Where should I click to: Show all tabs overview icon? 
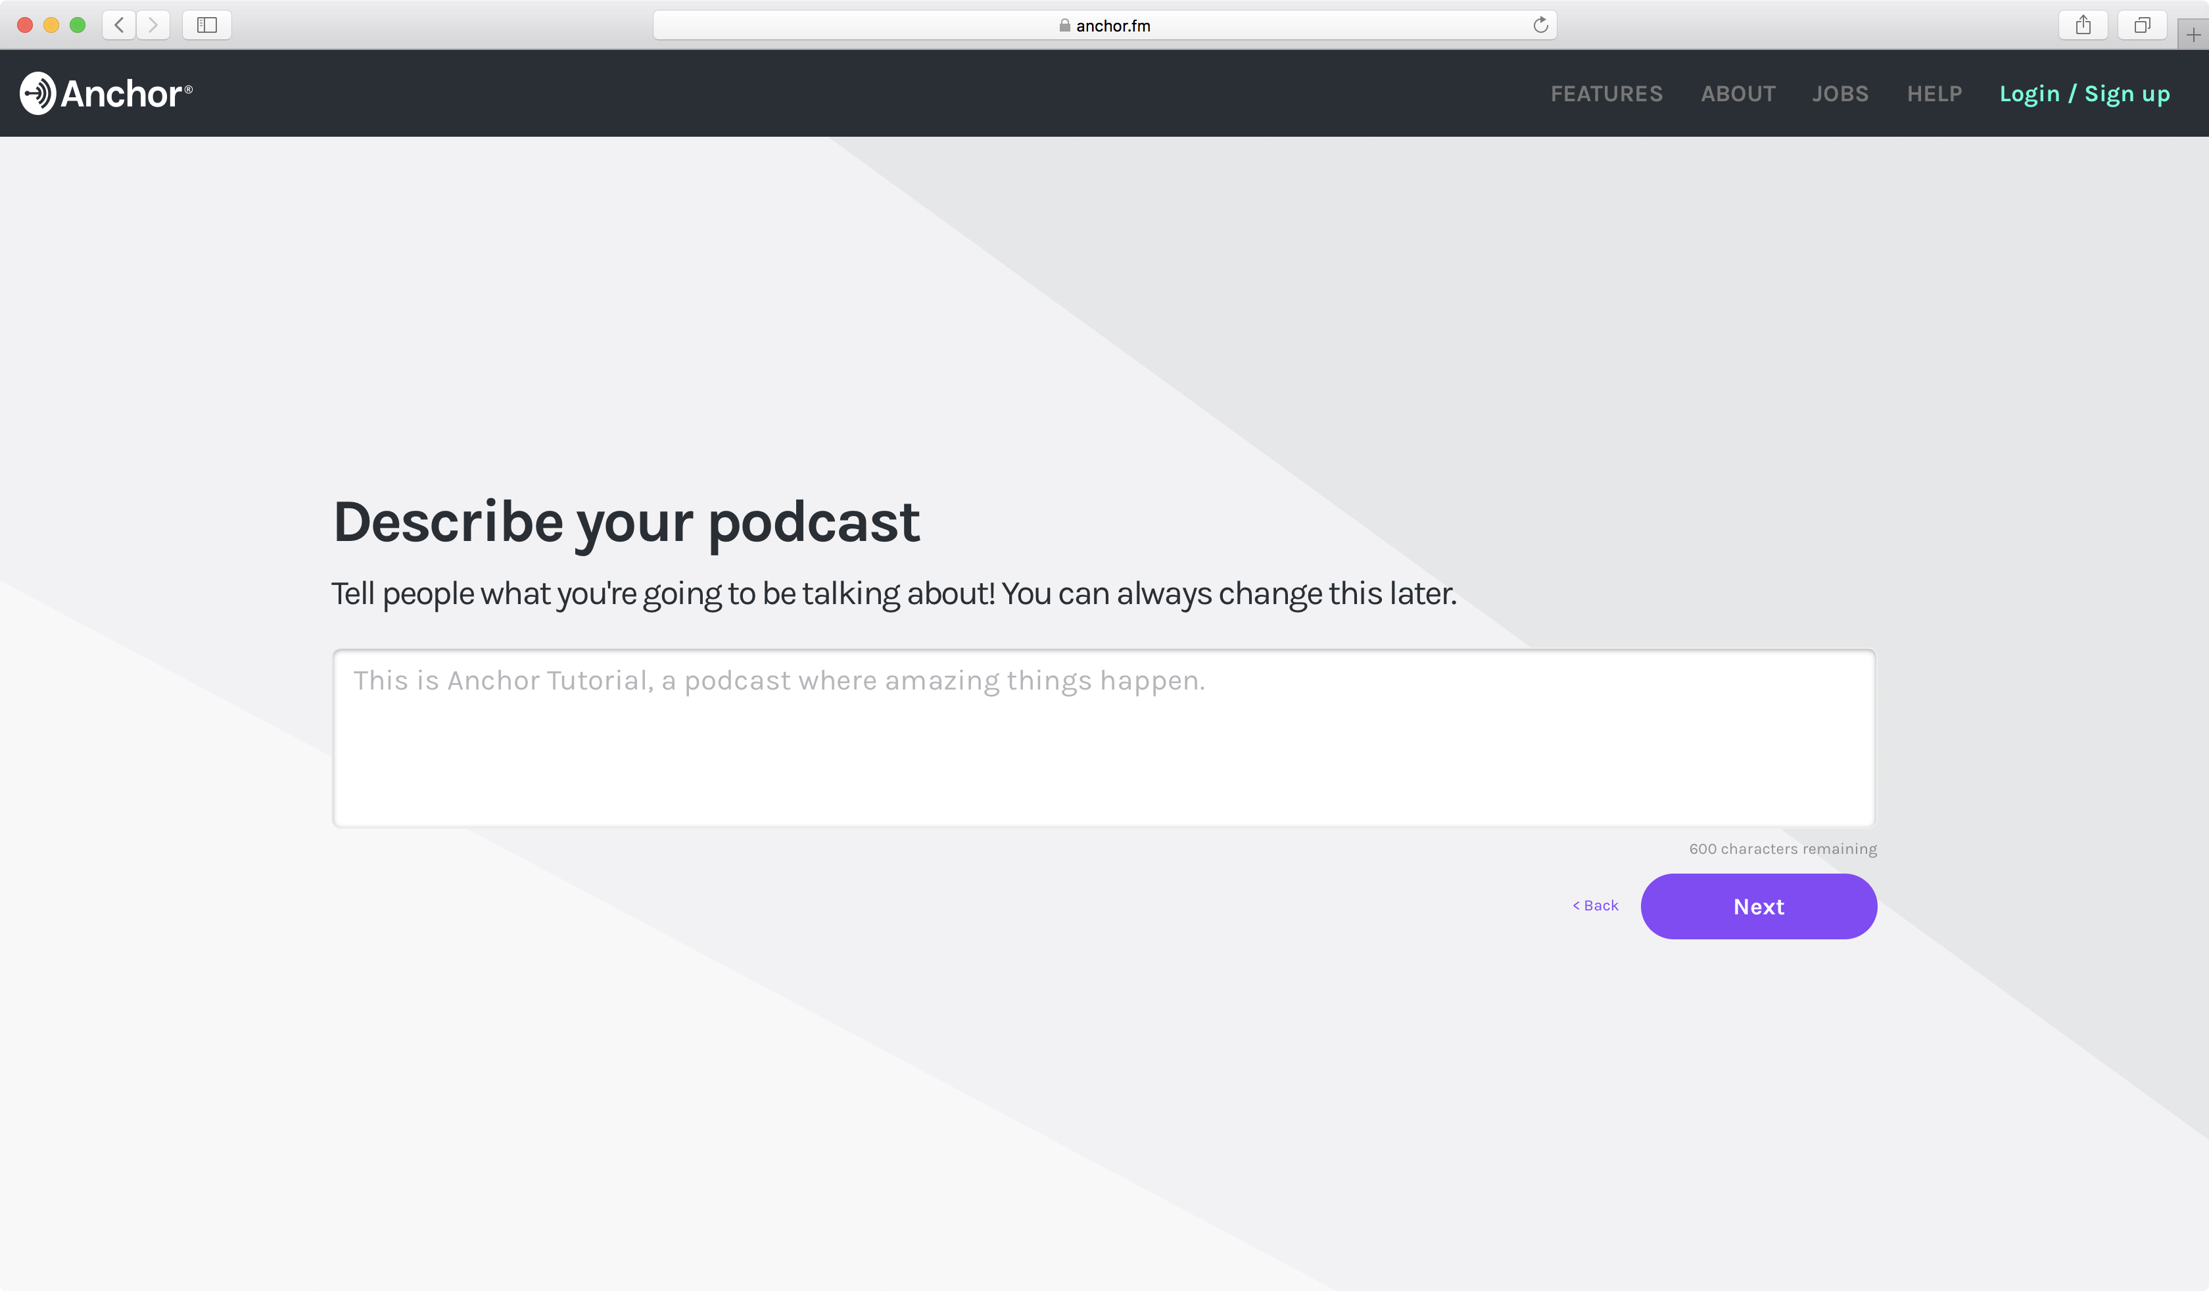click(2141, 24)
